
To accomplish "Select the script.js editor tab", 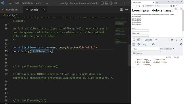I will (x=34, y=10).
